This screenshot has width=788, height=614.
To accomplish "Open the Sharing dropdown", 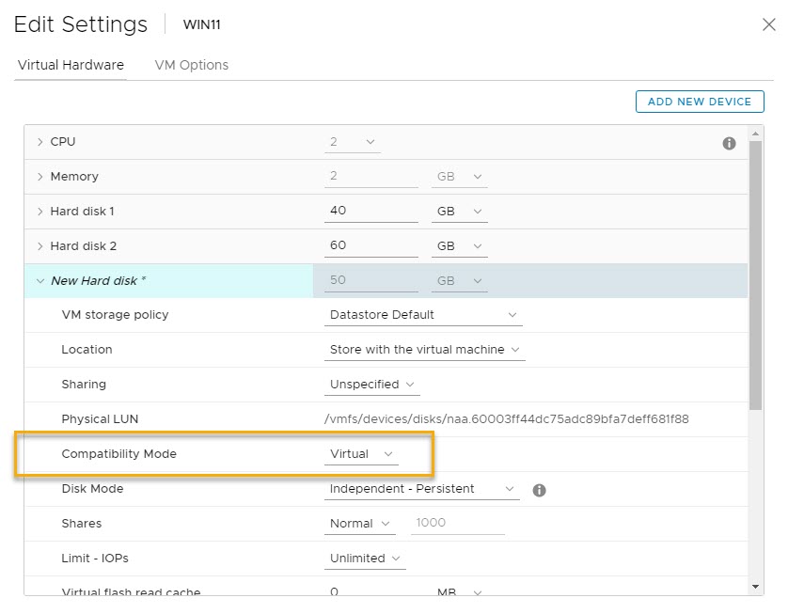I will pyautogui.click(x=373, y=385).
